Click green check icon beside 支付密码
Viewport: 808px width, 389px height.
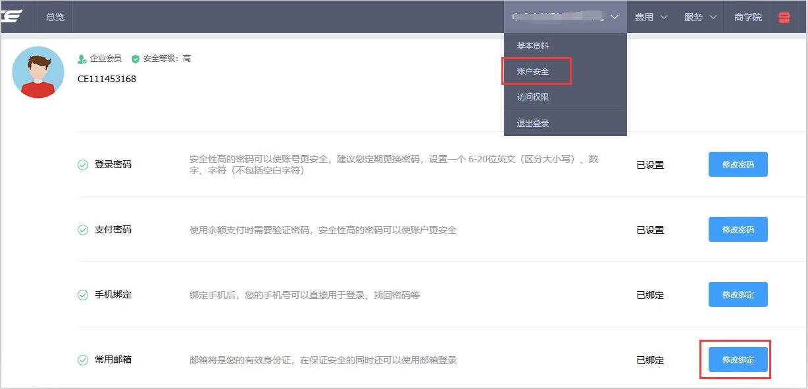pos(83,230)
